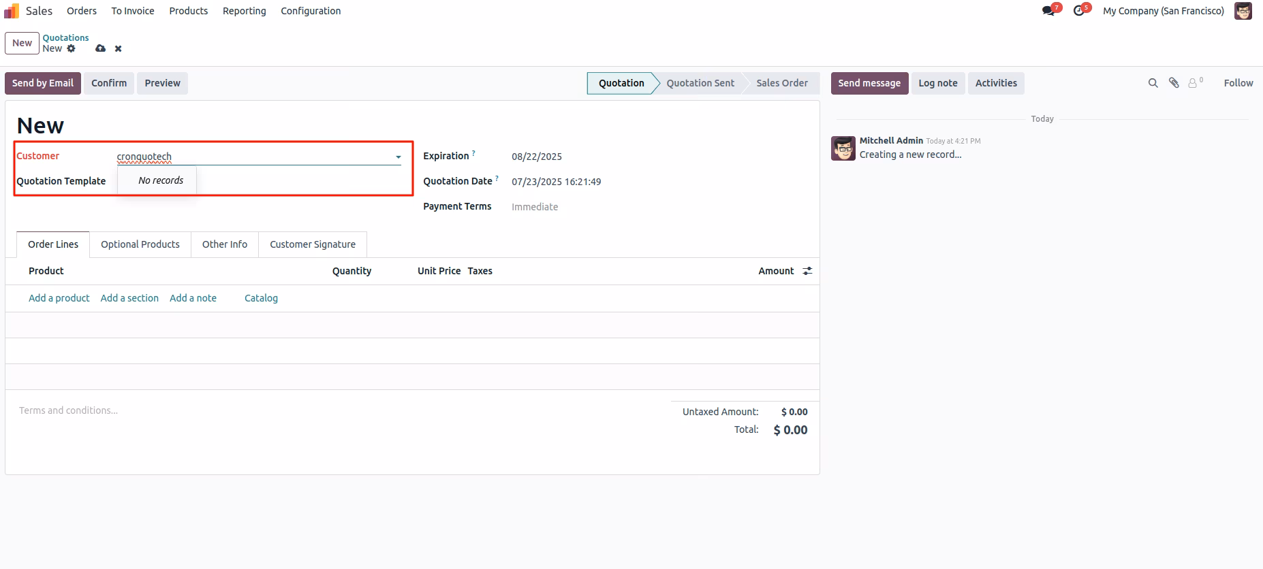Click Mitchell Admin author name in chatter
1263x569 pixels.
click(891, 140)
